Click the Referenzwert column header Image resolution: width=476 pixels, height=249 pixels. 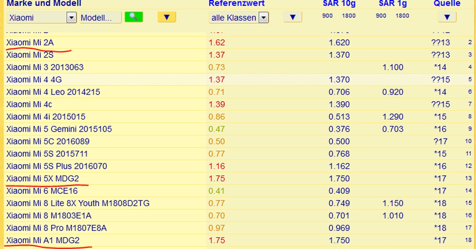click(237, 4)
